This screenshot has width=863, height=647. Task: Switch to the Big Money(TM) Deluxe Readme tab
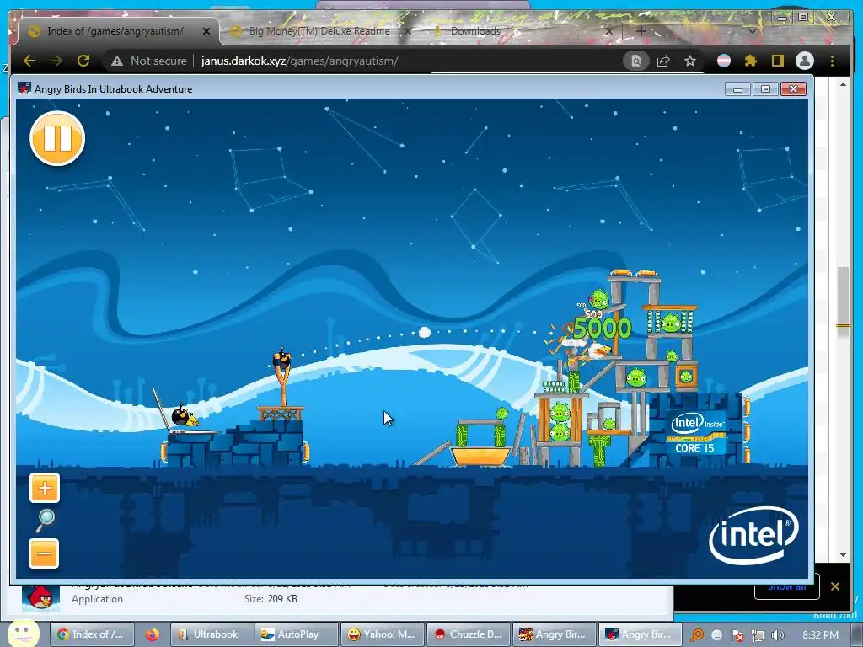319,31
